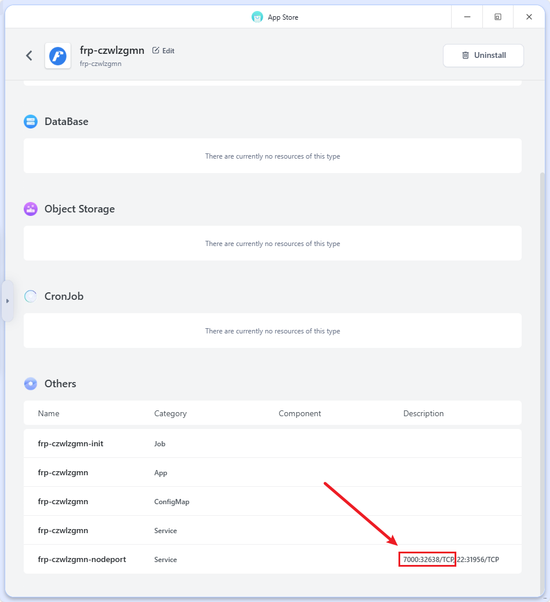Click the Edit pencil icon

click(x=156, y=51)
